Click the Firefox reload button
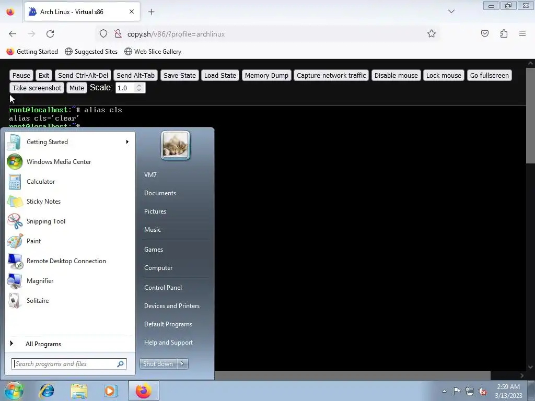Image resolution: width=535 pixels, height=401 pixels. tap(50, 34)
